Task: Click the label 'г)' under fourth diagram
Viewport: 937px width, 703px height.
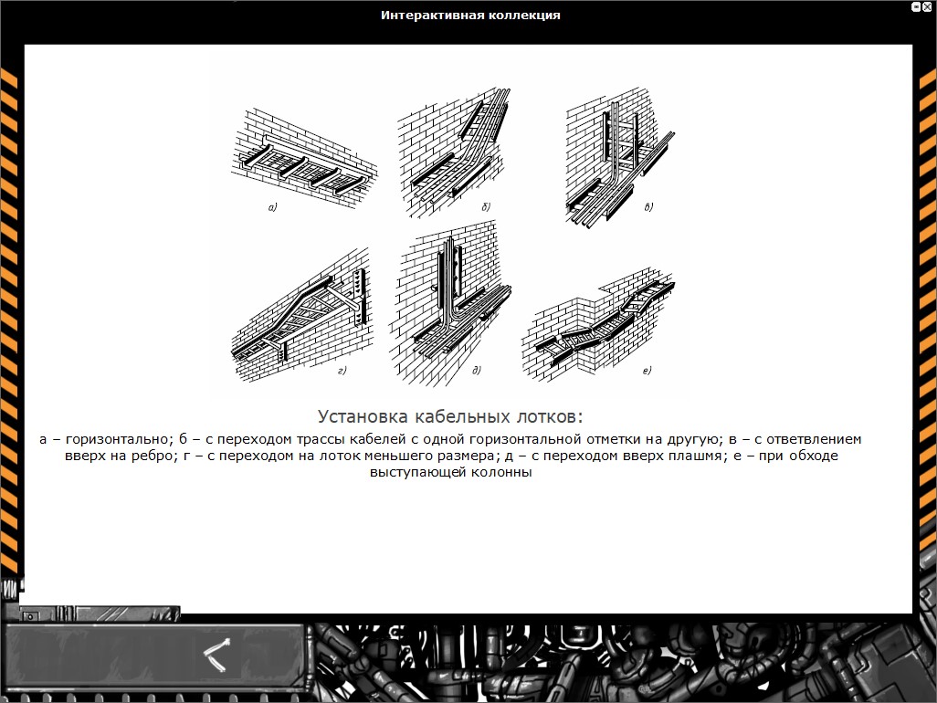Action: click(342, 371)
